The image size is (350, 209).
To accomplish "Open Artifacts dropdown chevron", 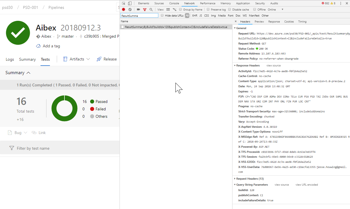I will (88, 59).
